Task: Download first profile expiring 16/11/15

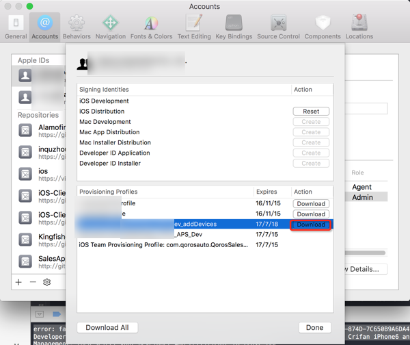Action: [x=311, y=203]
